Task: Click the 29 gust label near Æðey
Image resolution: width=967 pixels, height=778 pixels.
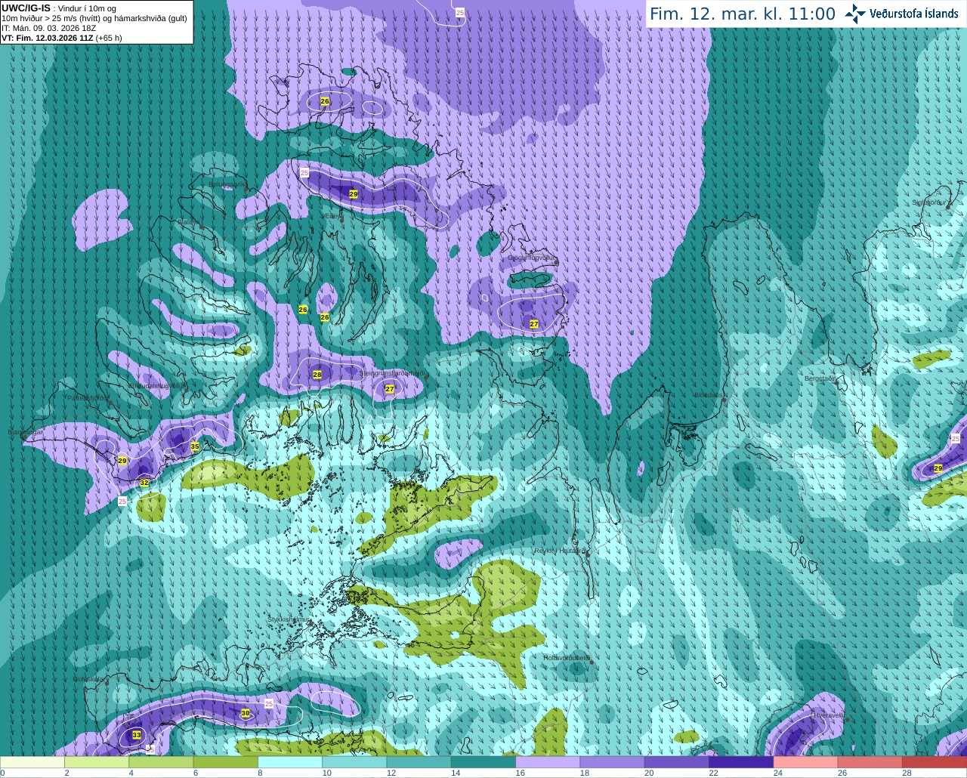Action: pos(354,194)
